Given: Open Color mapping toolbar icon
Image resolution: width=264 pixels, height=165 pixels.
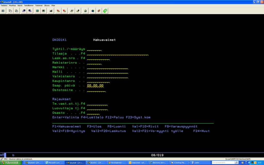Looking at the screenshot, I should click(44, 11).
